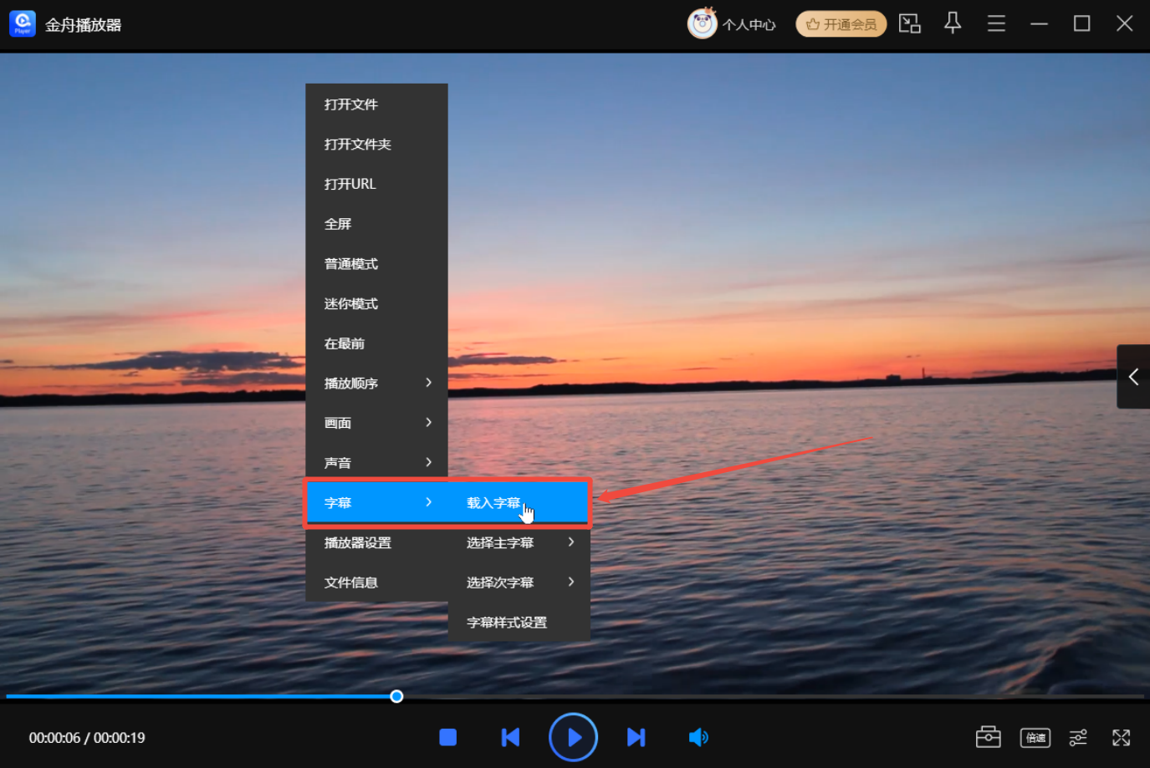Expand the 播放顺序 submenu
1150x768 pixels.
tap(376, 384)
